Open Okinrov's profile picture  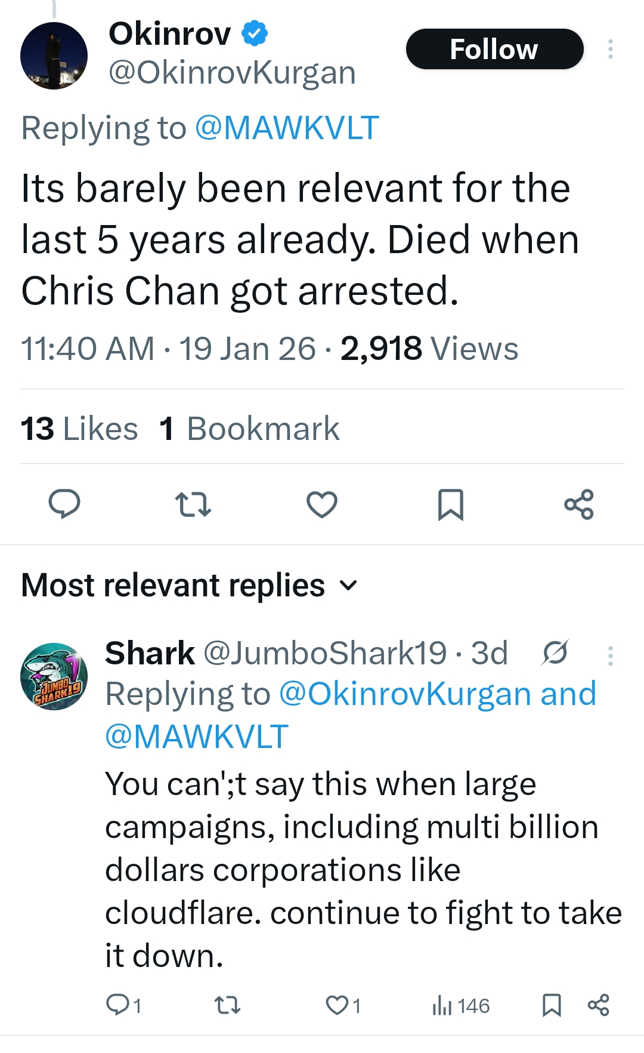pos(54,54)
